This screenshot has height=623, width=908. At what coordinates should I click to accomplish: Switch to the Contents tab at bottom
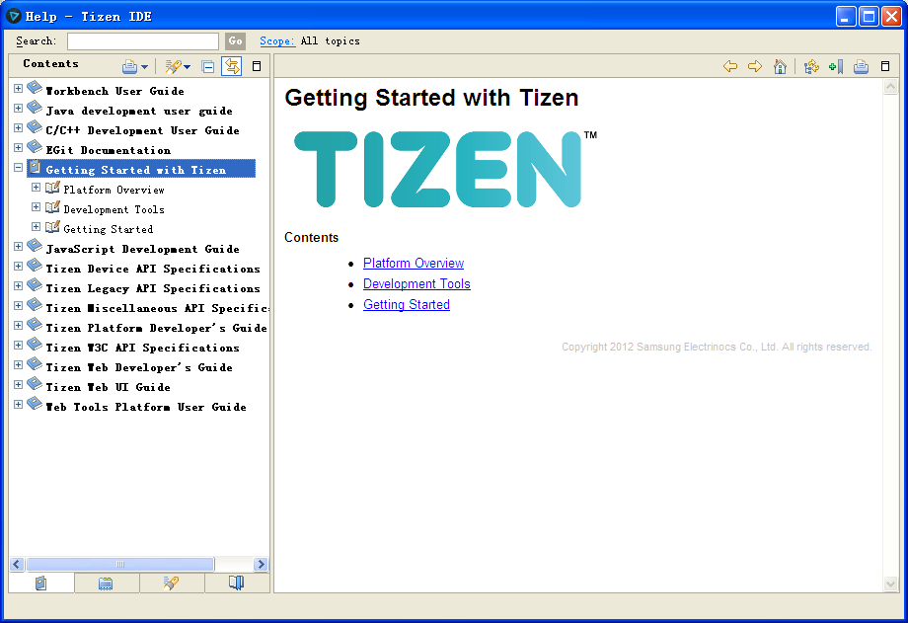click(x=41, y=583)
